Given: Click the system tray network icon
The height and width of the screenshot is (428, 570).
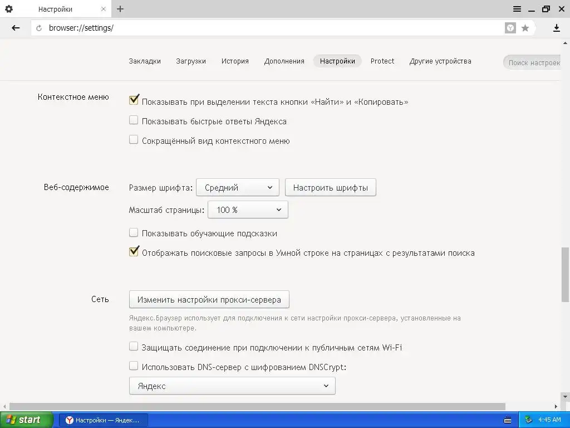Looking at the screenshot, I should point(528,420).
